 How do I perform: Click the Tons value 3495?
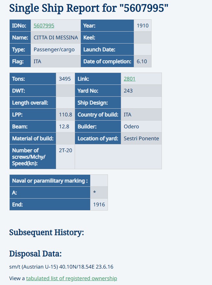tap(65, 79)
